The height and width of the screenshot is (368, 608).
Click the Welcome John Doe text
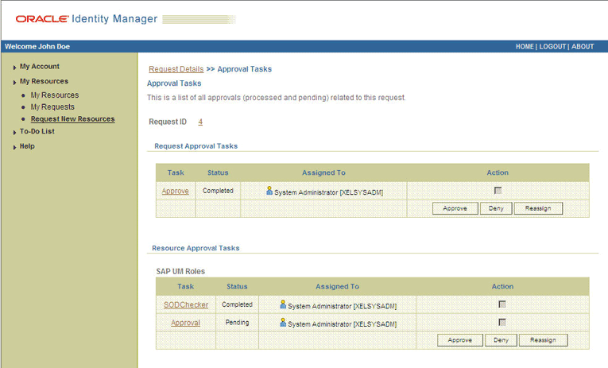click(37, 47)
